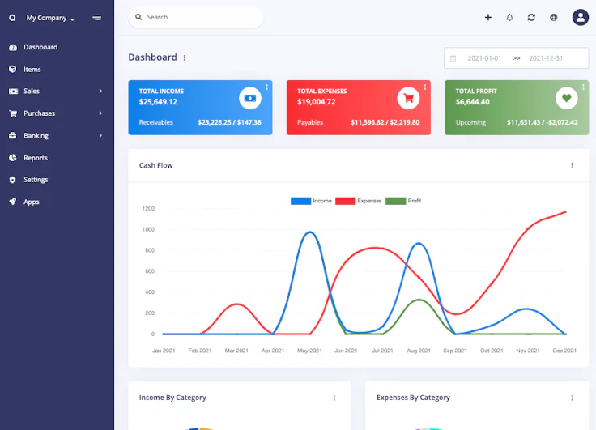Collapse the sidebar with hamburger icon
596x430 pixels.
(x=97, y=18)
